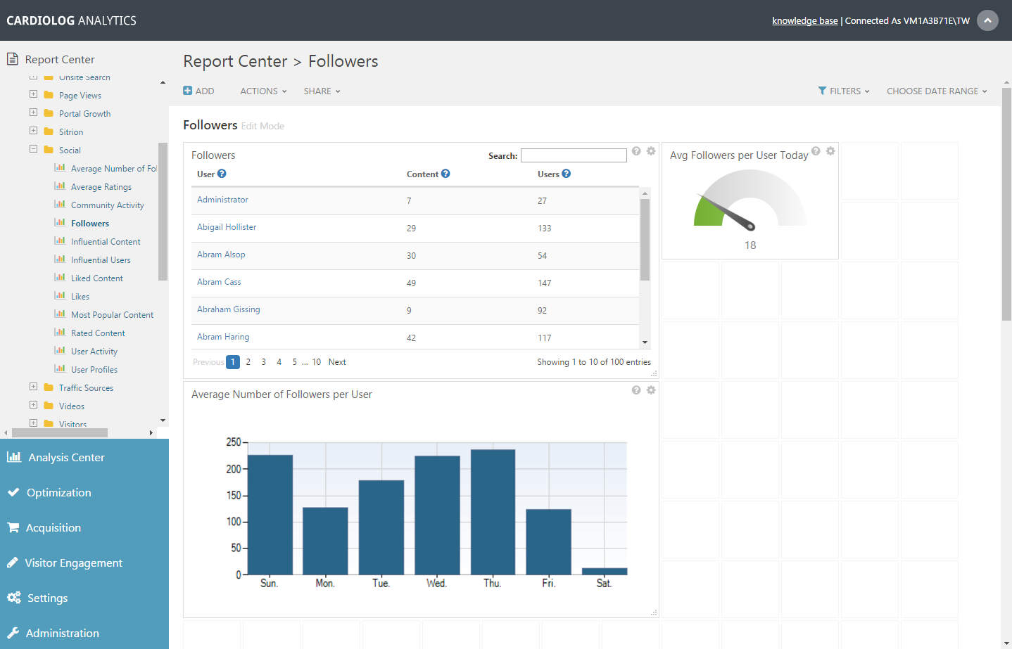The width and height of the screenshot is (1012, 649).
Task: Click the round collapse header arrow button
Action: 987,20
